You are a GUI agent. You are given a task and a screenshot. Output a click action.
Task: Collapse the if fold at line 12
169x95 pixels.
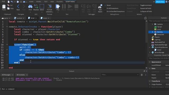[x=7, y=50]
